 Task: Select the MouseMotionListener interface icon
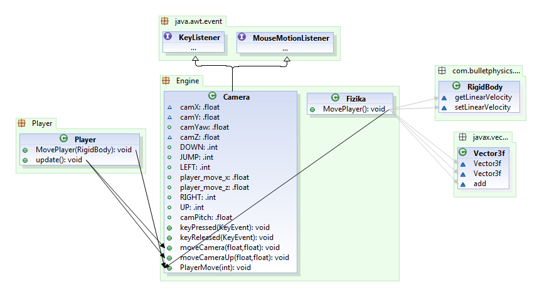click(243, 38)
